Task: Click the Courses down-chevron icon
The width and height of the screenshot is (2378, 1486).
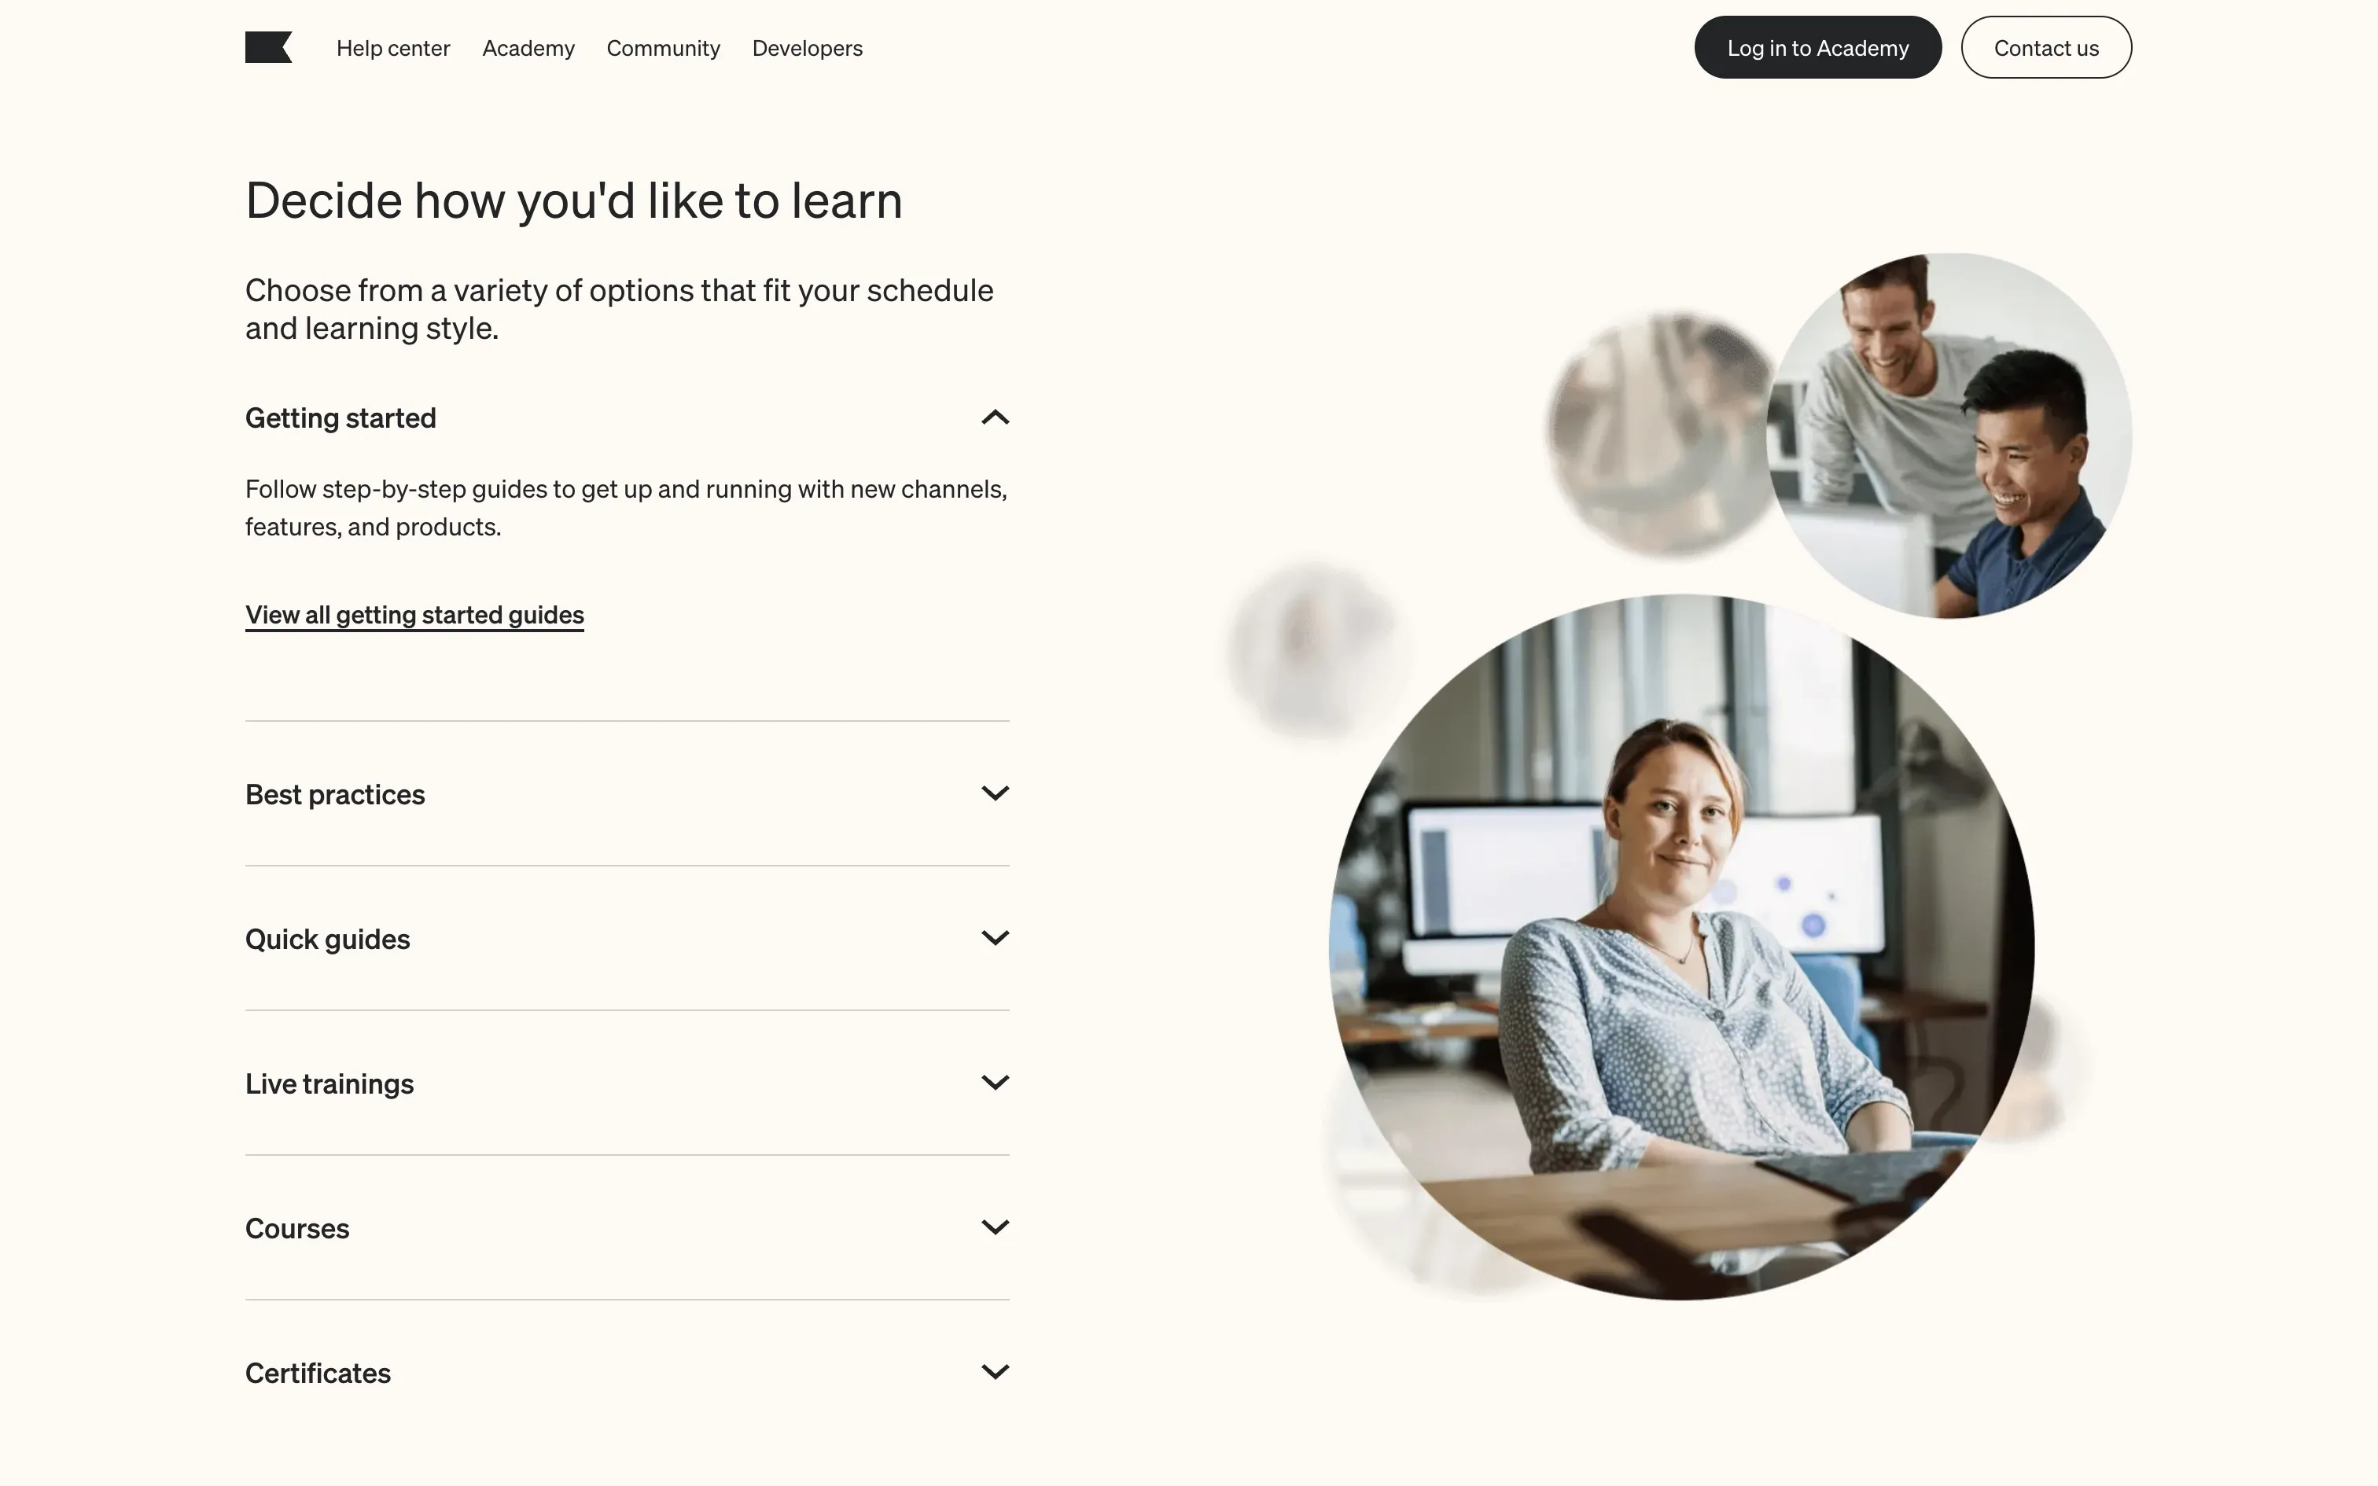Action: pos(995,1227)
